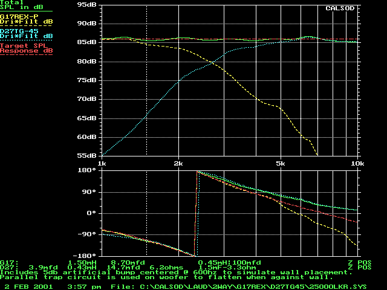Viewport: 387px width, 290px height.
Task: Click the 1k frequency axis label
Action: 102,164
